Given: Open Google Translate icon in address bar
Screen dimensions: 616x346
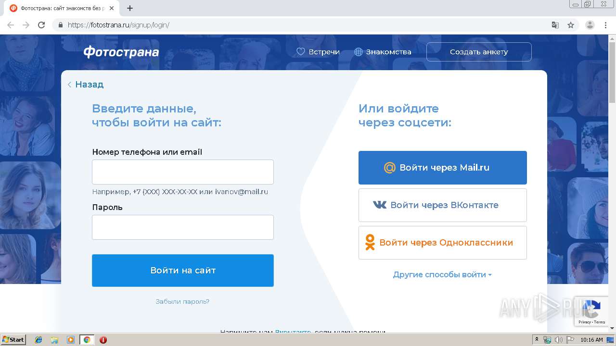Looking at the screenshot, I should pyautogui.click(x=555, y=25).
